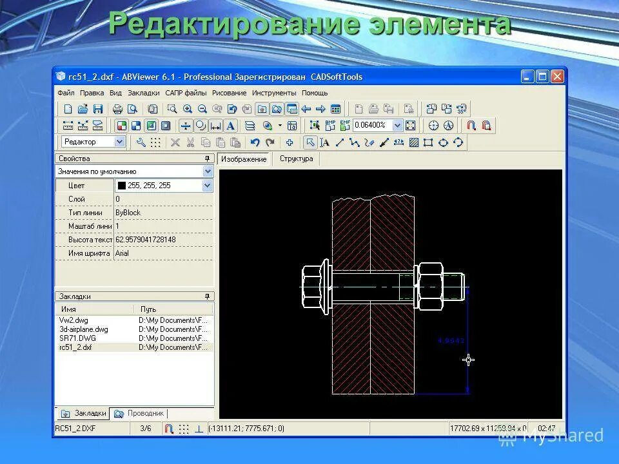This screenshot has height=464, width=619.
Task: Select the Rectangle drawing tool
Action: (x=428, y=142)
